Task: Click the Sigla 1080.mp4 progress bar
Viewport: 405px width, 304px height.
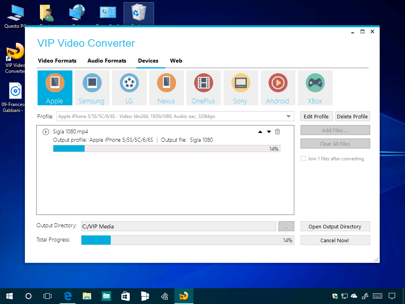Action: pos(167,148)
